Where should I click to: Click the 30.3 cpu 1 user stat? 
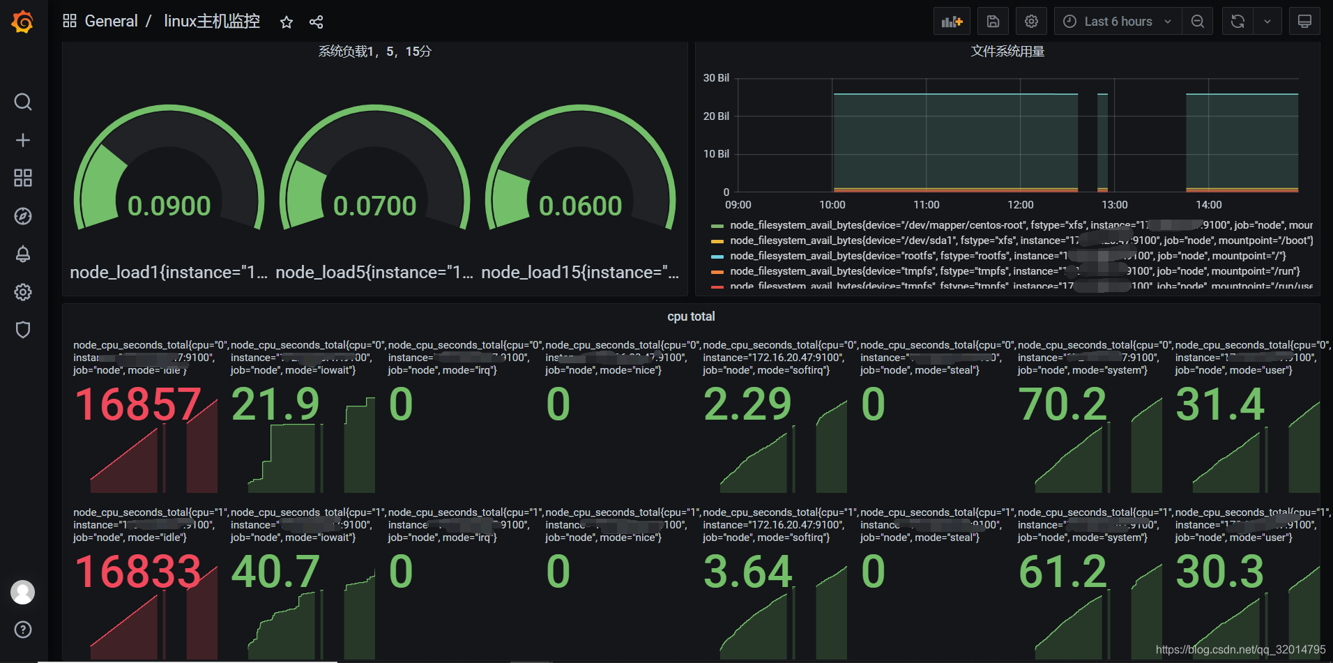click(x=1220, y=572)
